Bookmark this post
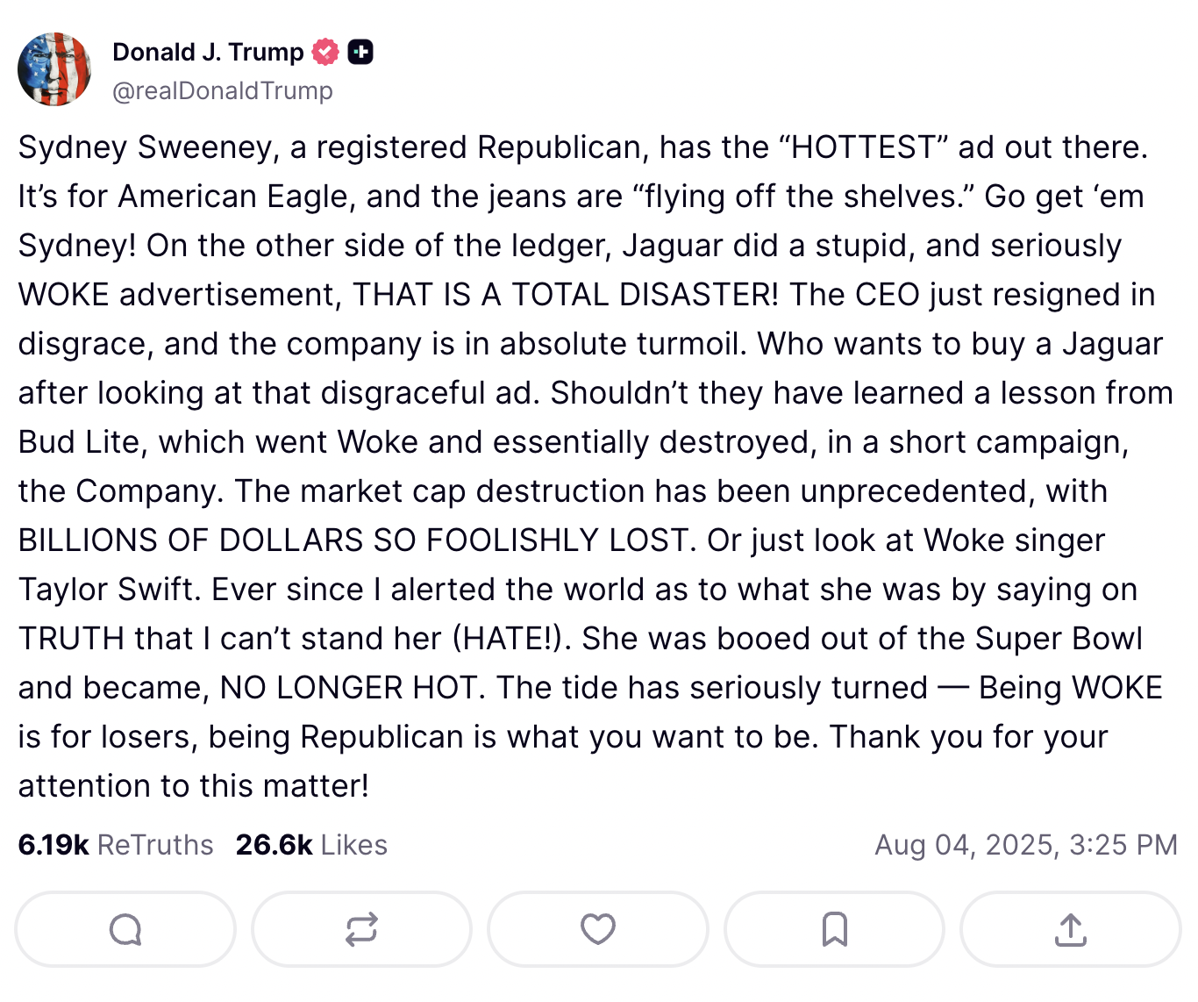The height and width of the screenshot is (1002, 1198). pyautogui.click(x=834, y=929)
